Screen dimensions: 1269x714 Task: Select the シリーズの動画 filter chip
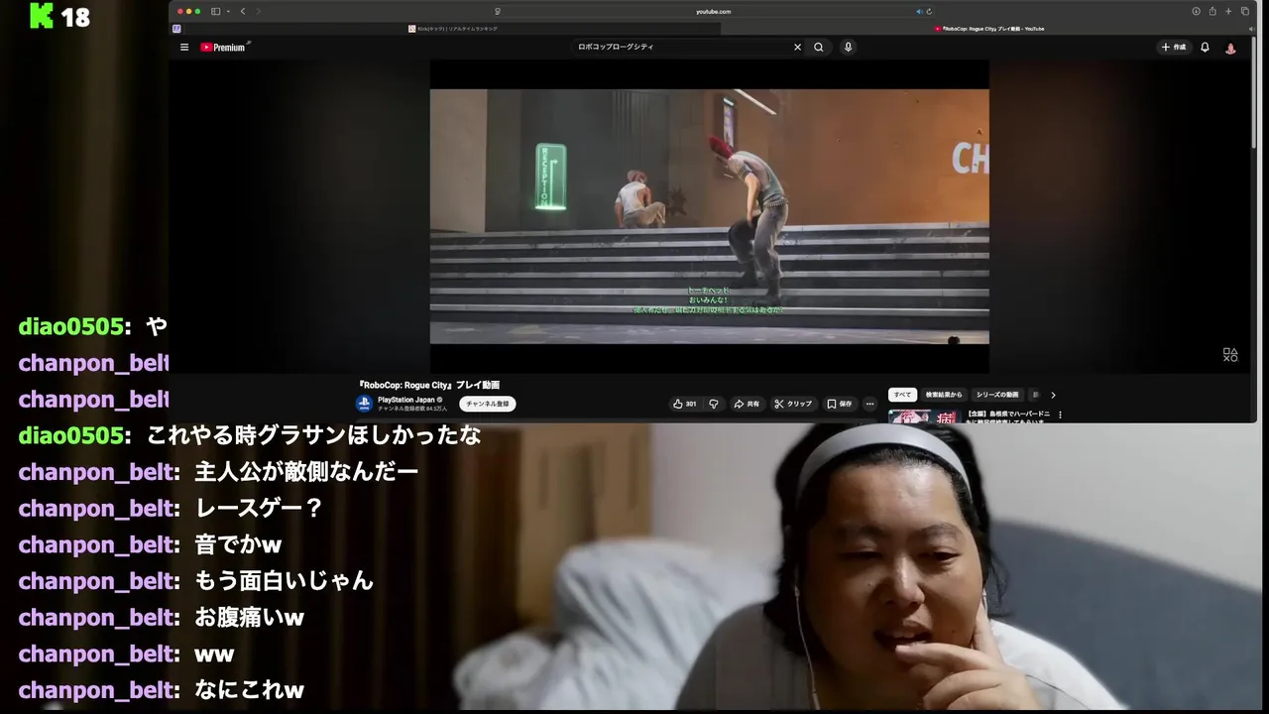997,395
